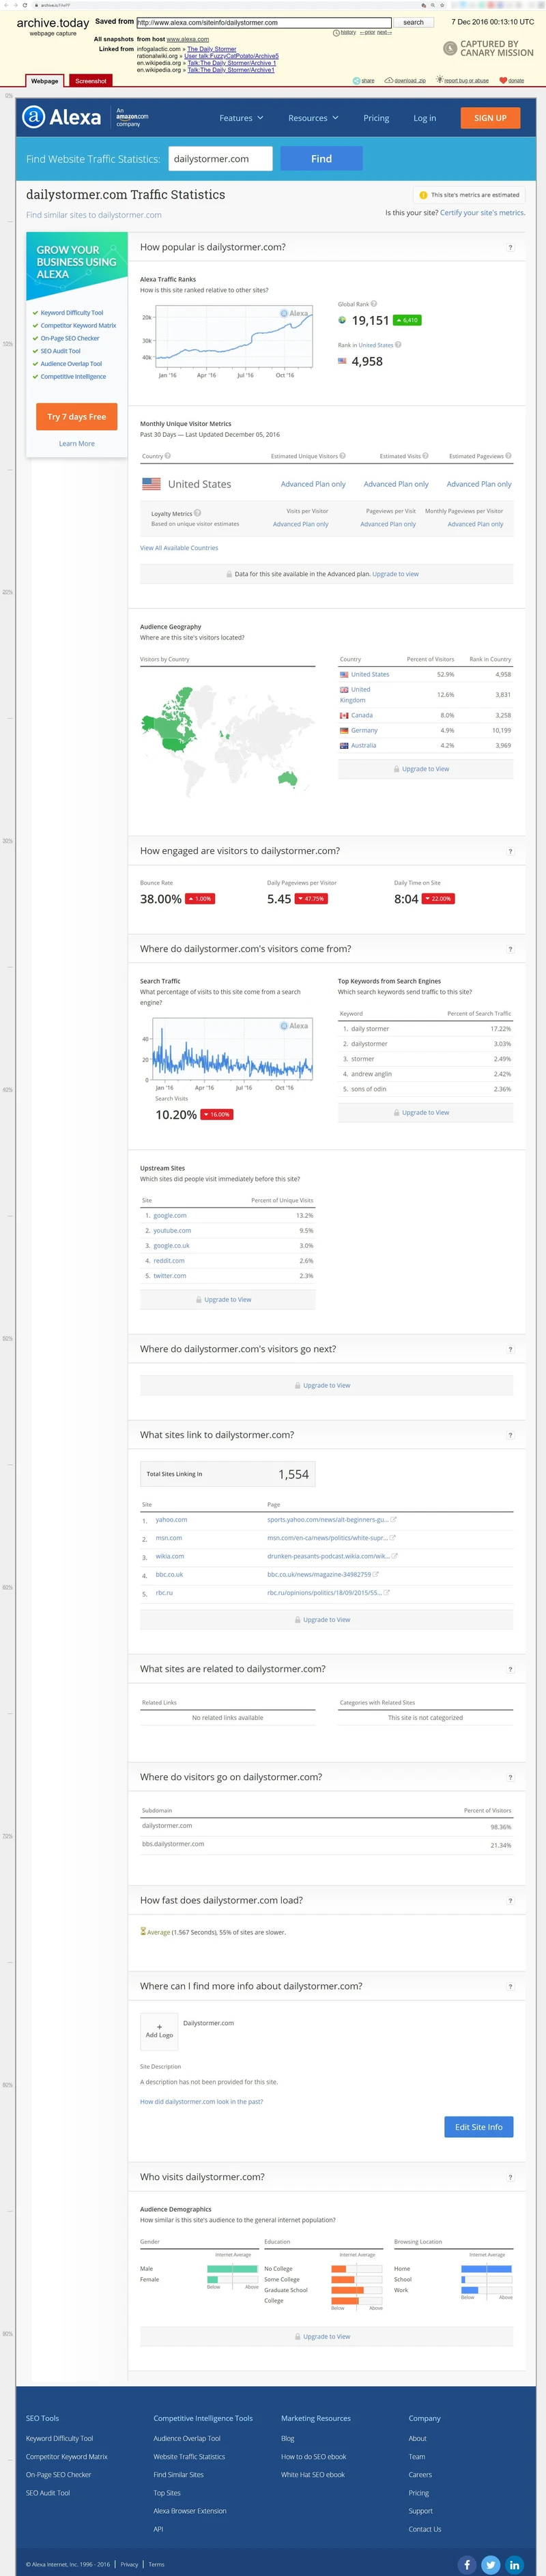Viewport: 546px width, 2576px height.
Task: Click help icon beside 'How fast does dailystormer.com load?'
Action: (510, 1900)
